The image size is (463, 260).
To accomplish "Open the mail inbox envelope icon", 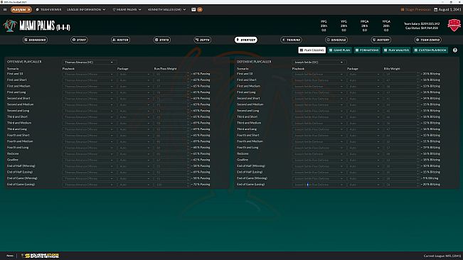I will 193,10.
